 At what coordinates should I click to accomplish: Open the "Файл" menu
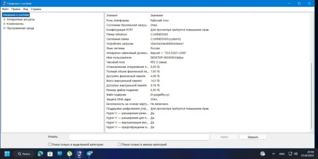5,8
